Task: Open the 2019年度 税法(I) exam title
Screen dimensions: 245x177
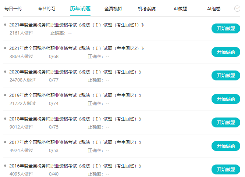Action: (x=75, y=95)
